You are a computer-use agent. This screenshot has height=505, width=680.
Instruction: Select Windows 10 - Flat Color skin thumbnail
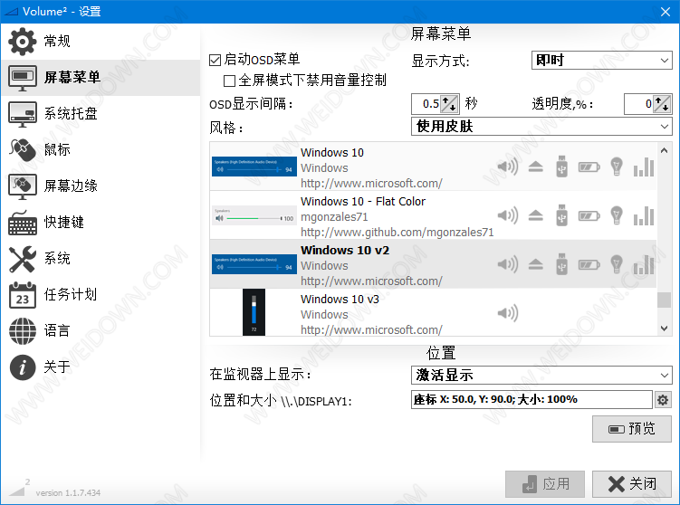[254, 215]
